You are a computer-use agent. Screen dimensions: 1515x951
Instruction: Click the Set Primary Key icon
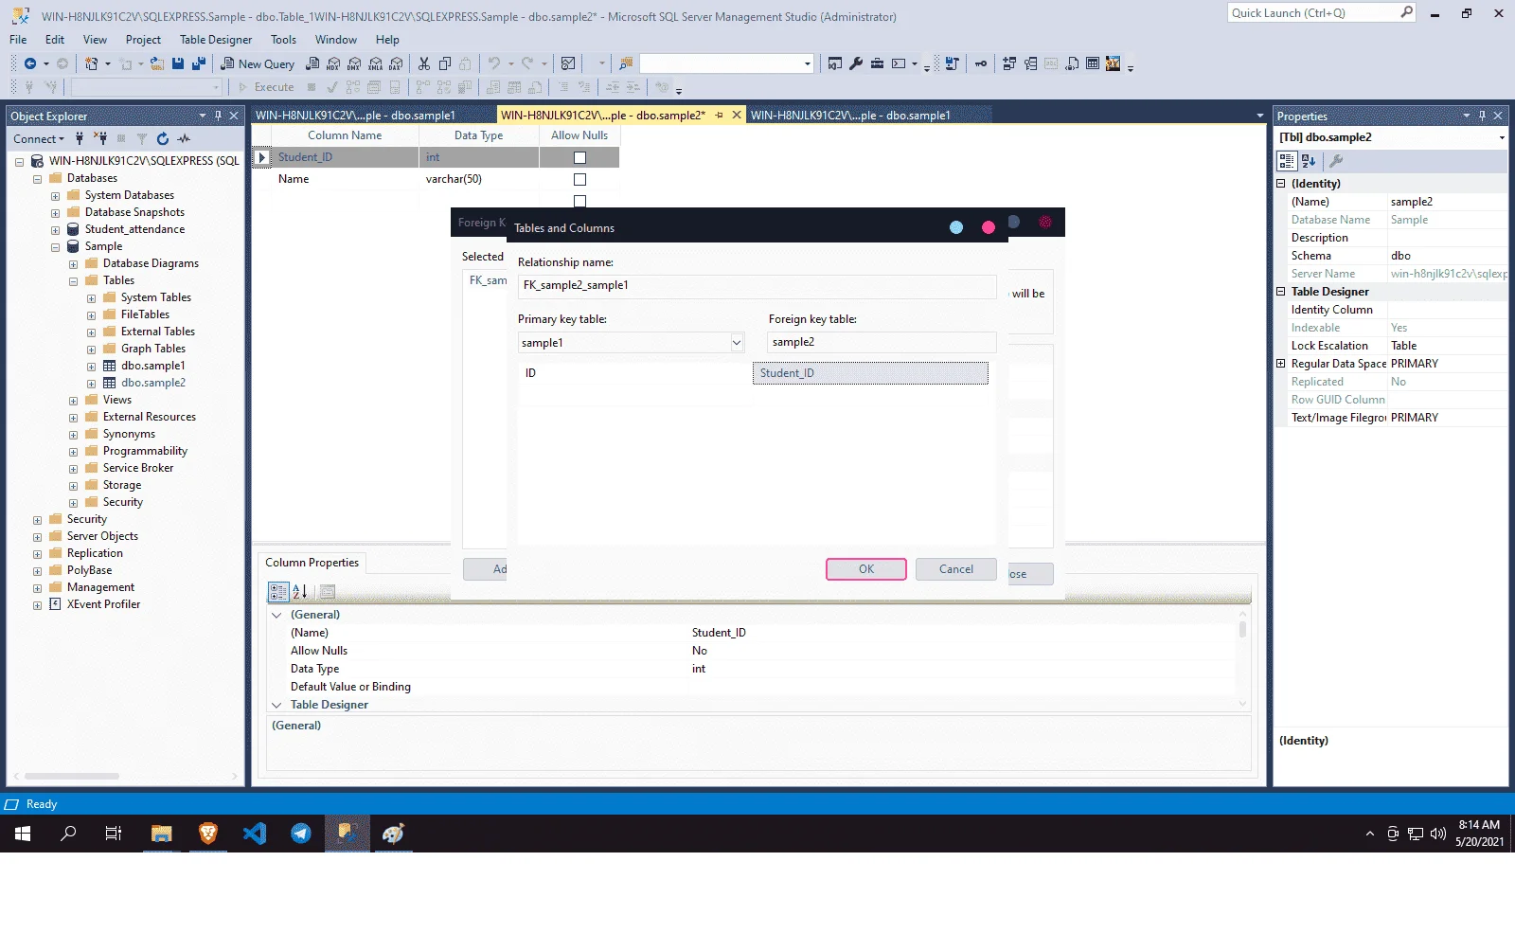pos(981,63)
